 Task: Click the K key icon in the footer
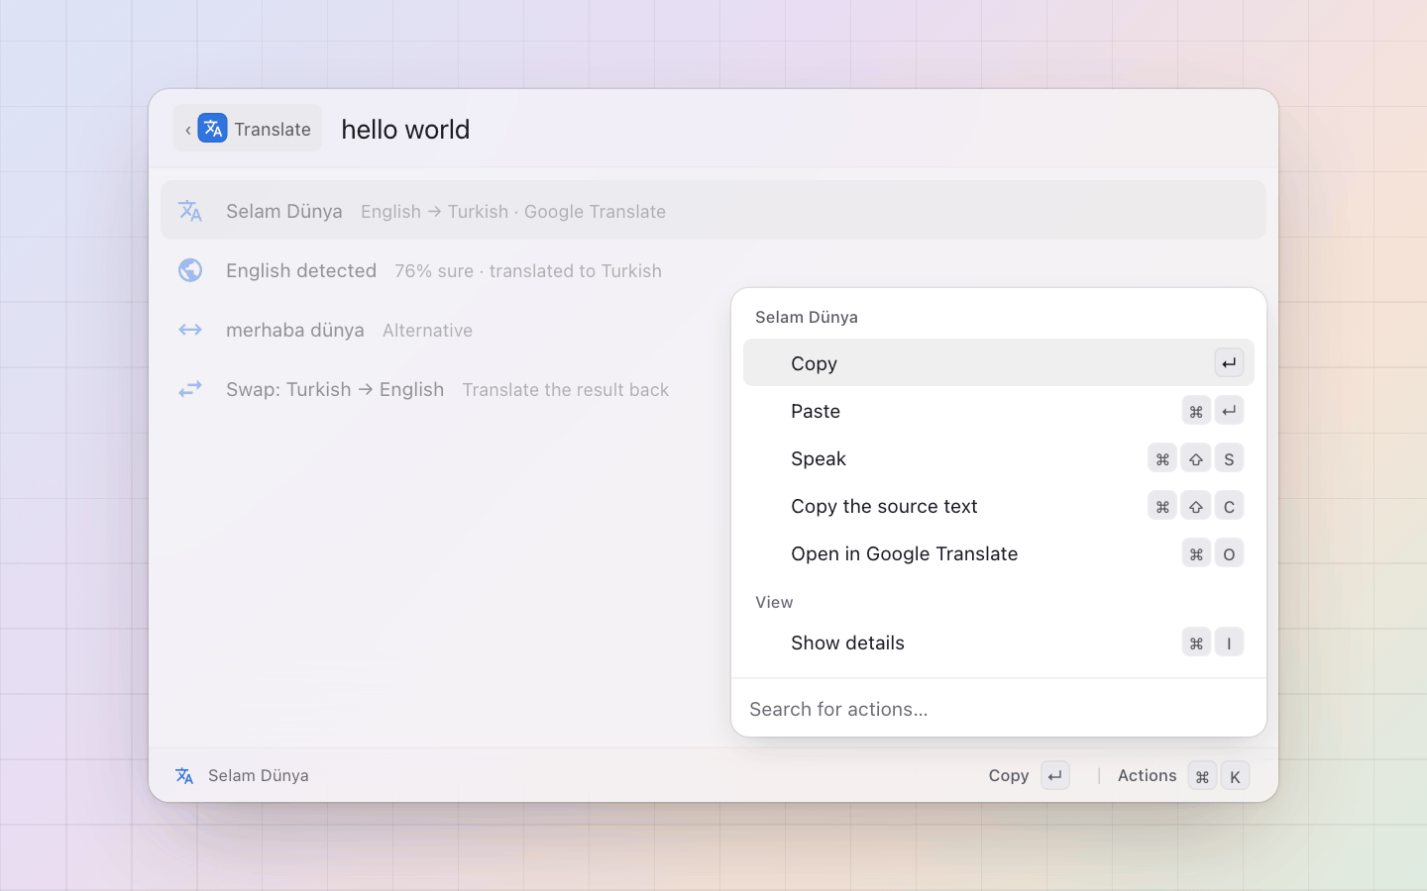[x=1235, y=776]
